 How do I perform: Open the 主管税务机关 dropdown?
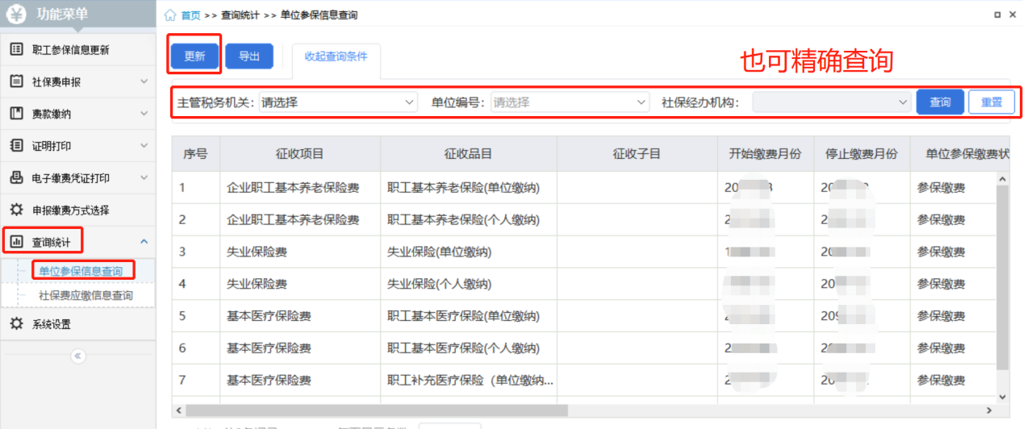pyautogui.click(x=337, y=102)
